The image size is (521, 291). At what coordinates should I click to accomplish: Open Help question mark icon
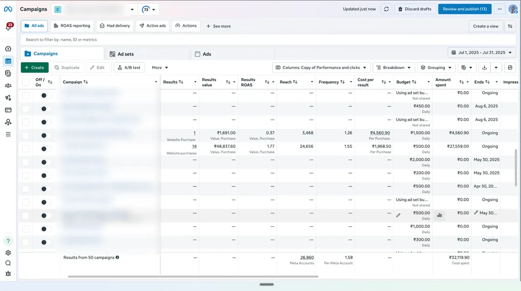[x=8, y=241]
